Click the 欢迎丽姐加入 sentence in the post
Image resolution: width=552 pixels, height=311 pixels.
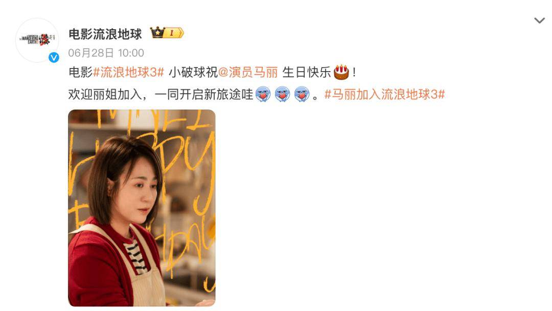click(x=105, y=94)
